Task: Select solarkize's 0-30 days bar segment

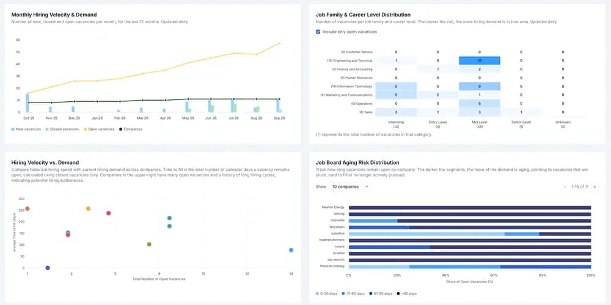Action: point(426,234)
